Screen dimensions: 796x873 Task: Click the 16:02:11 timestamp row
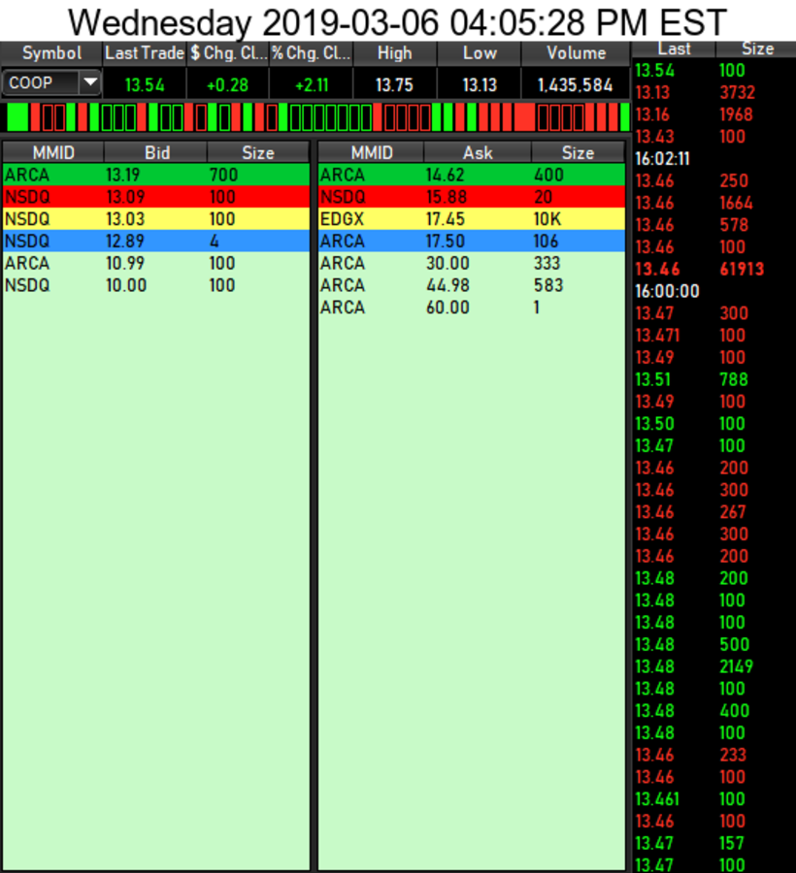(x=714, y=159)
